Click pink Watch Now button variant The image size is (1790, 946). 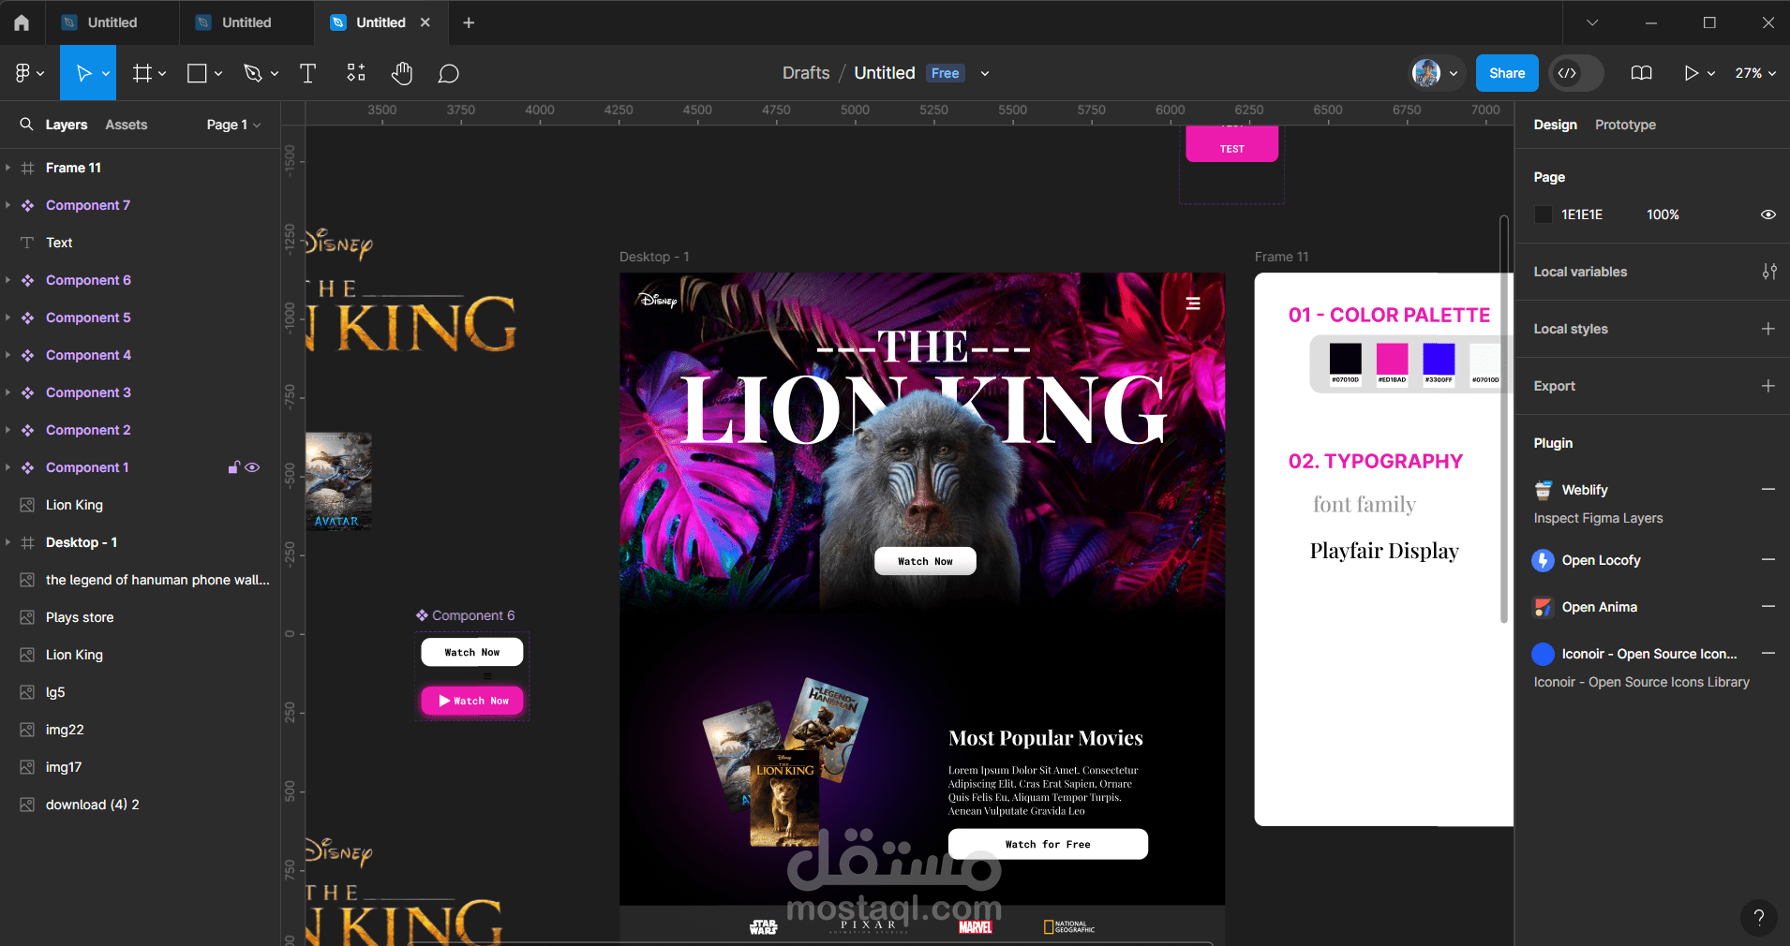(472, 701)
